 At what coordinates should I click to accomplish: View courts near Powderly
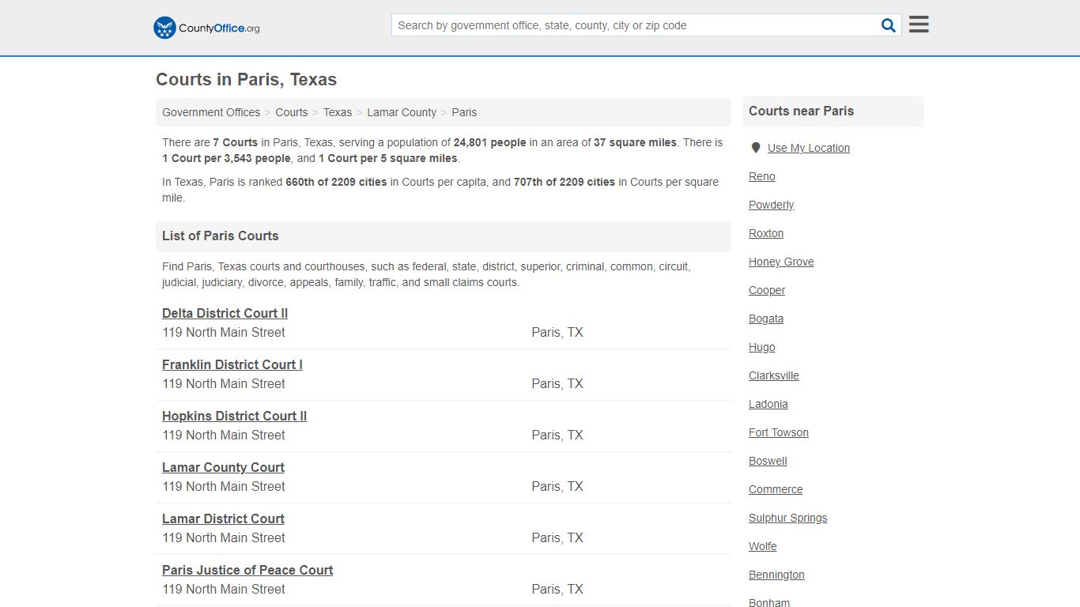pos(771,205)
